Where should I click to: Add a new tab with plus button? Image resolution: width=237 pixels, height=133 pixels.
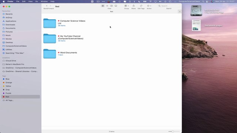pyautogui.click(x=180, y=11)
